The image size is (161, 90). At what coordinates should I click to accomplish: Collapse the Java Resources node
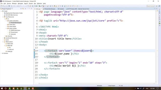coord(3,17)
